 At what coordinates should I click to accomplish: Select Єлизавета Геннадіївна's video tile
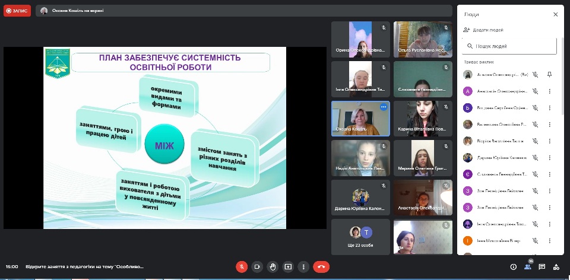[423, 79]
